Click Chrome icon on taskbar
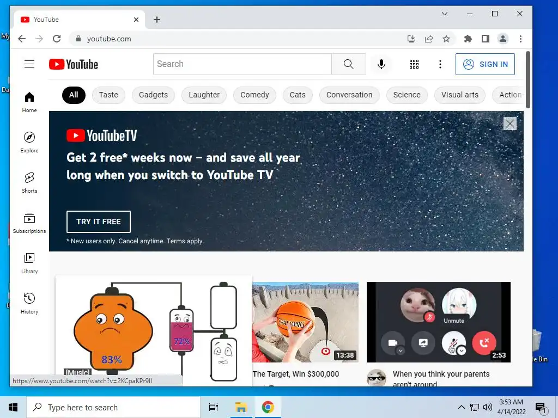The height and width of the screenshot is (418, 558). 268,407
